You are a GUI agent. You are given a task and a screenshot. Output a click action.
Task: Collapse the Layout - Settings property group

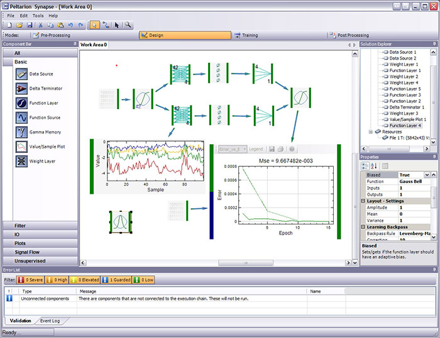[363, 201]
